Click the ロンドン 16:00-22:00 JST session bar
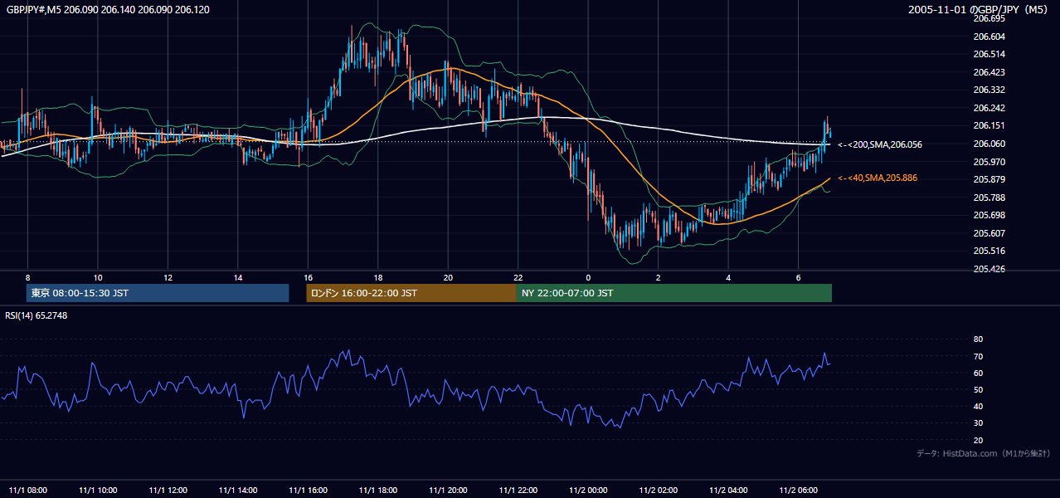 [x=411, y=293]
